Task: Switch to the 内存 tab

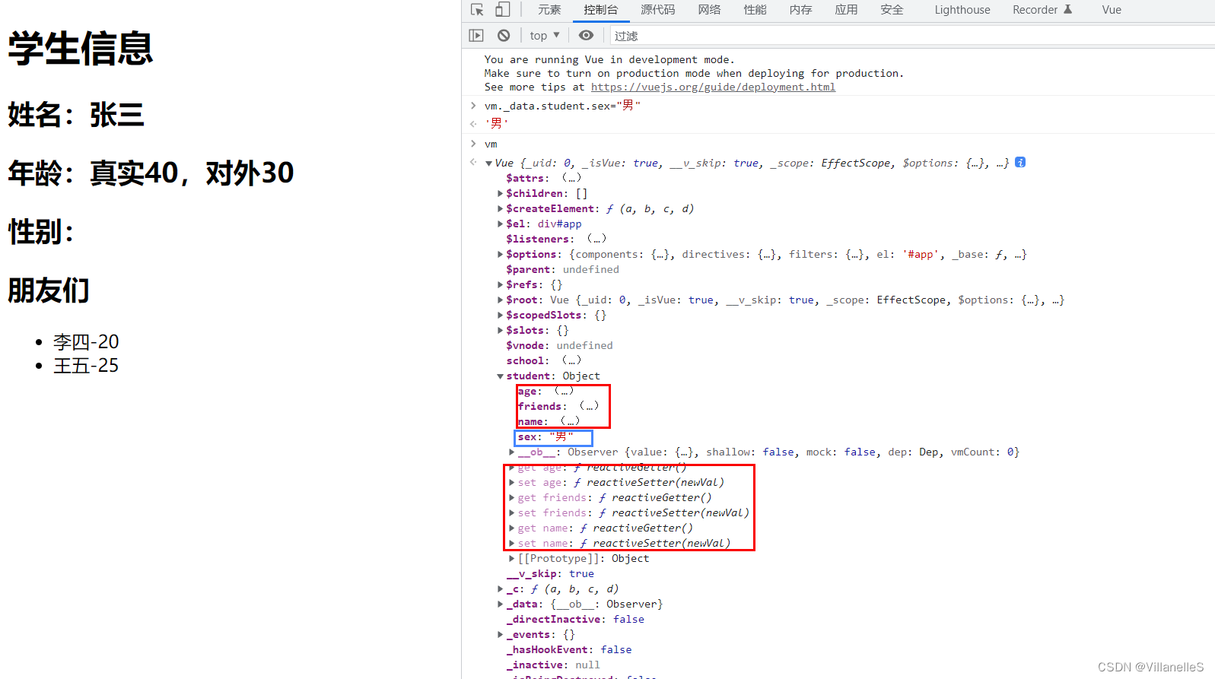Action: (800, 10)
